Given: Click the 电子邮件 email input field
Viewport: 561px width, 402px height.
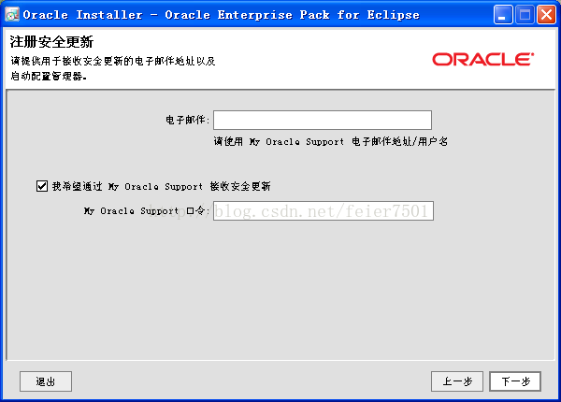Looking at the screenshot, I should coord(323,121).
